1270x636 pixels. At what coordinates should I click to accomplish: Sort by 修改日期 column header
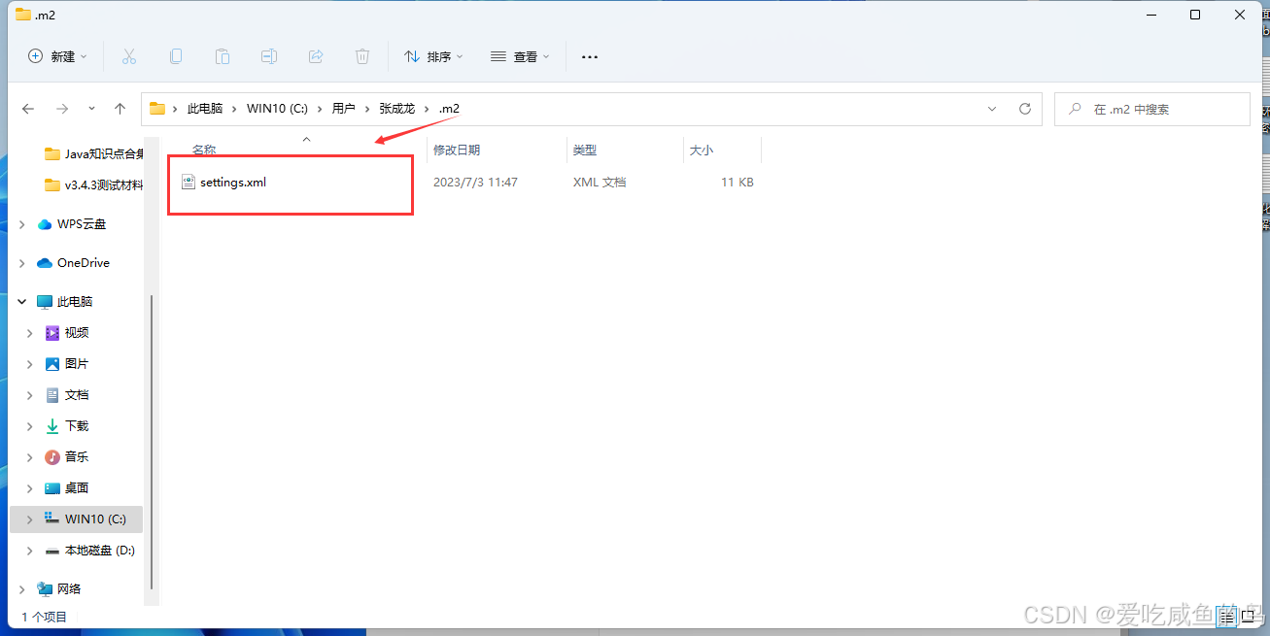457,151
